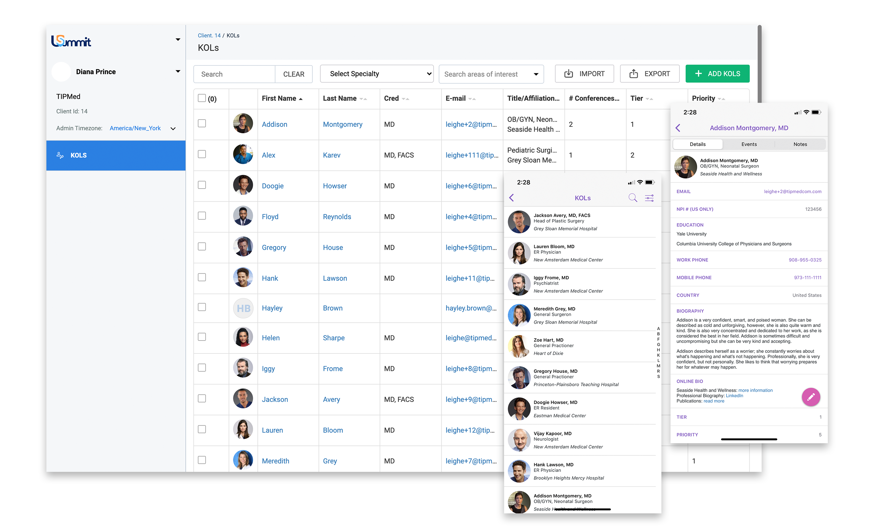Click the ADD KOLS button
This screenshot has width=882, height=527.
coord(717,74)
